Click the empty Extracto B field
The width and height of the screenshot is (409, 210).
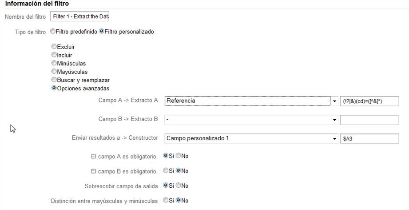click(369, 120)
